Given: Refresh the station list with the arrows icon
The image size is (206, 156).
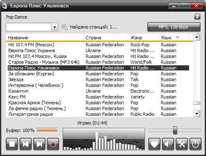Looking at the screenshot, I should click(x=197, y=17).
